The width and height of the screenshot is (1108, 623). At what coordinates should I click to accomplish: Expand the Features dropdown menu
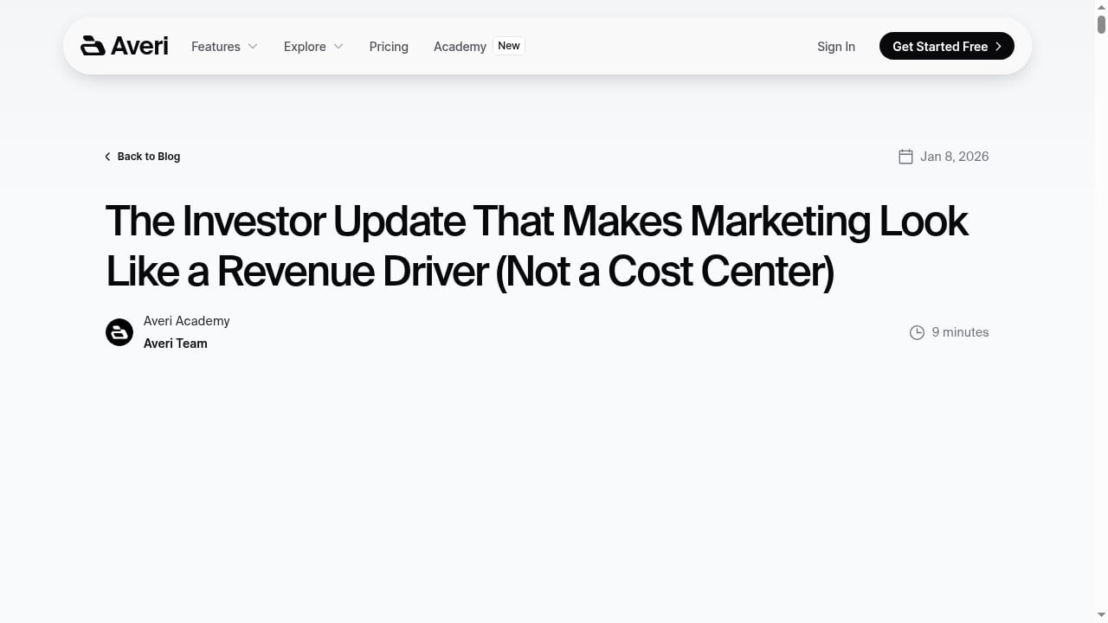[224, 47]
